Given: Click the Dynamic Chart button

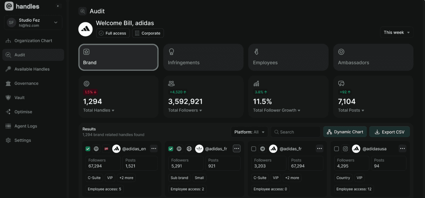Looking at the screenshot, I should coord(345,132).
